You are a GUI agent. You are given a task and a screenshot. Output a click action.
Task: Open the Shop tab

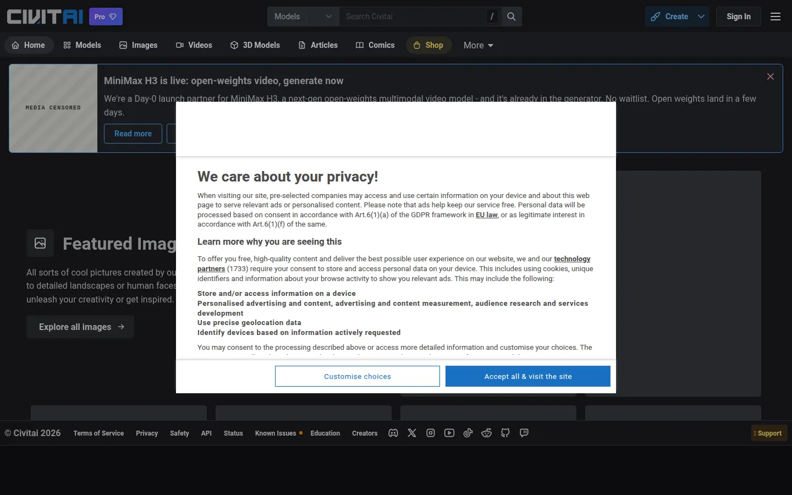pyautogui.click(x=428, y=45)
